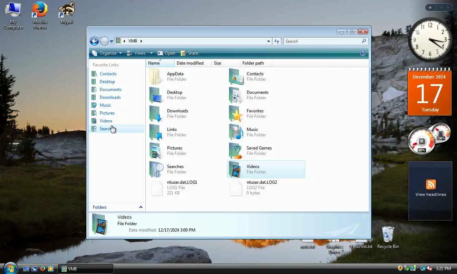Click the Mypal desktop shortcut
The image size is (457, 274).
pyautogui.click(x=66, y=14)
